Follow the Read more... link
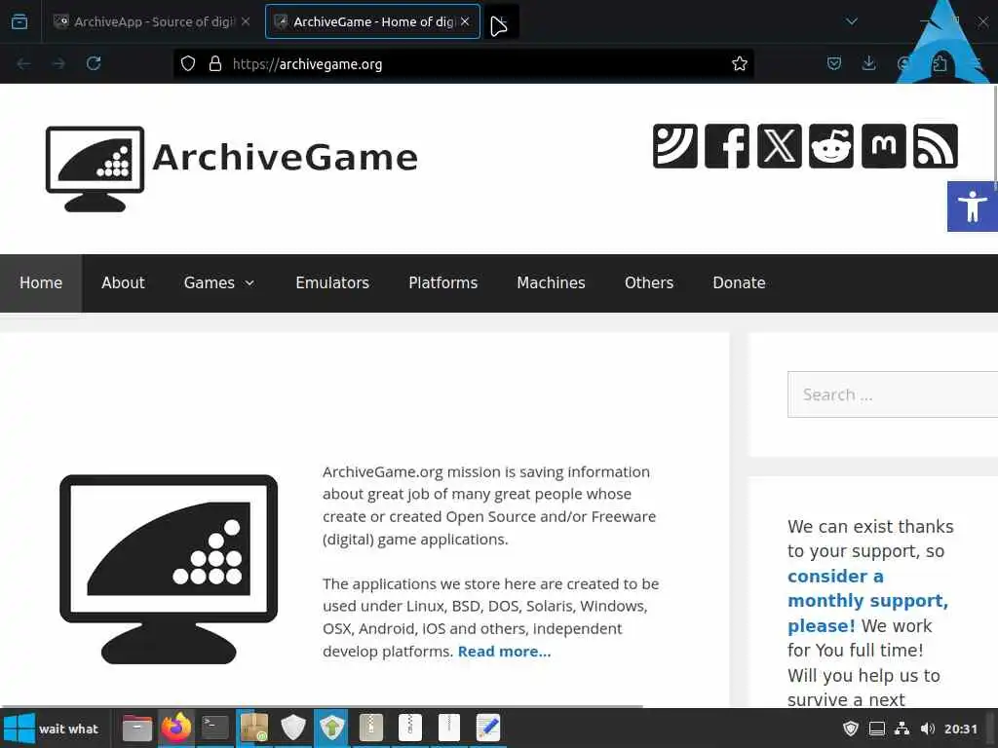This screenshot has height=748, width=998. pos(504,652)
